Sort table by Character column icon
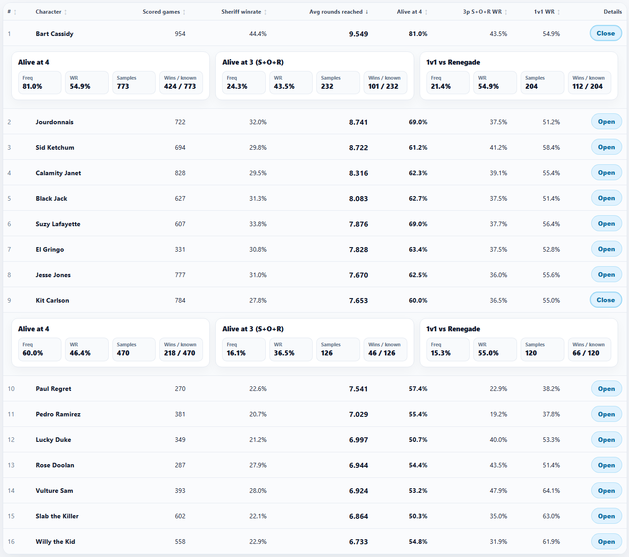629x557 pixels. pos(66,12)
